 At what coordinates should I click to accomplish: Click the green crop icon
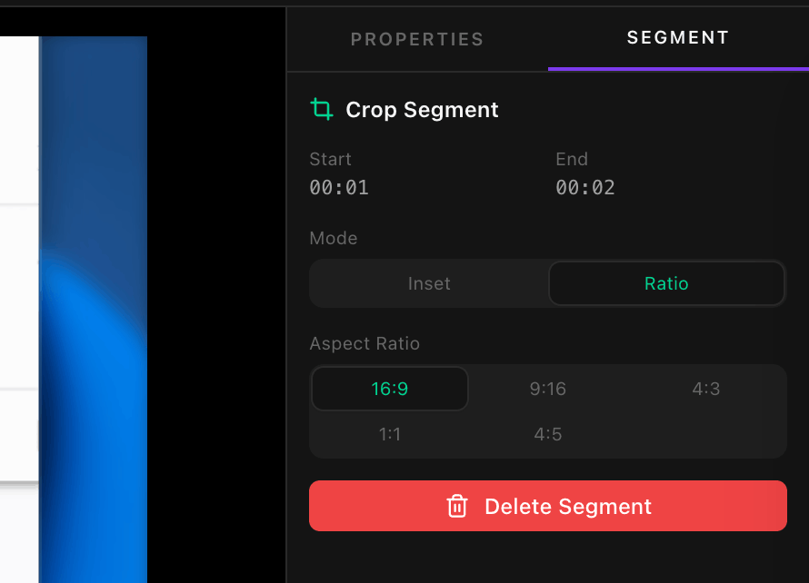pyautogui.click(x=321, y=108)
